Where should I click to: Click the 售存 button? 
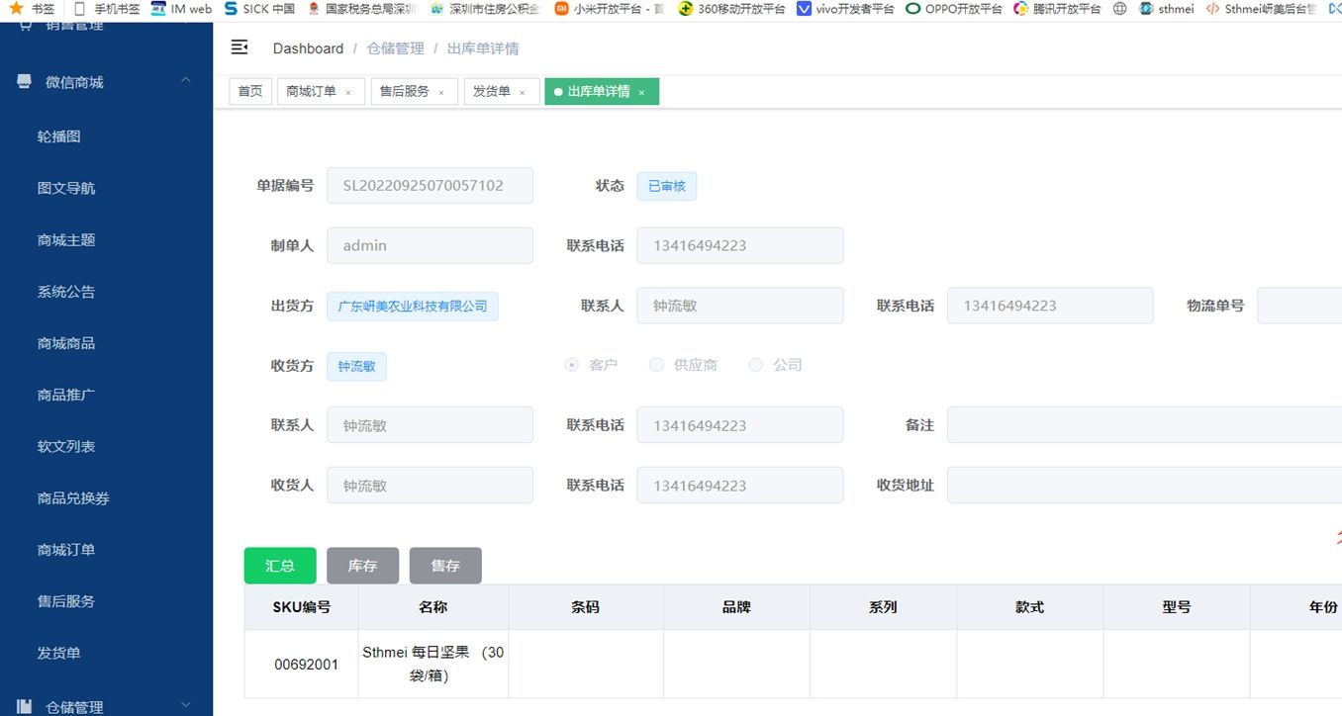click(445, 566)
